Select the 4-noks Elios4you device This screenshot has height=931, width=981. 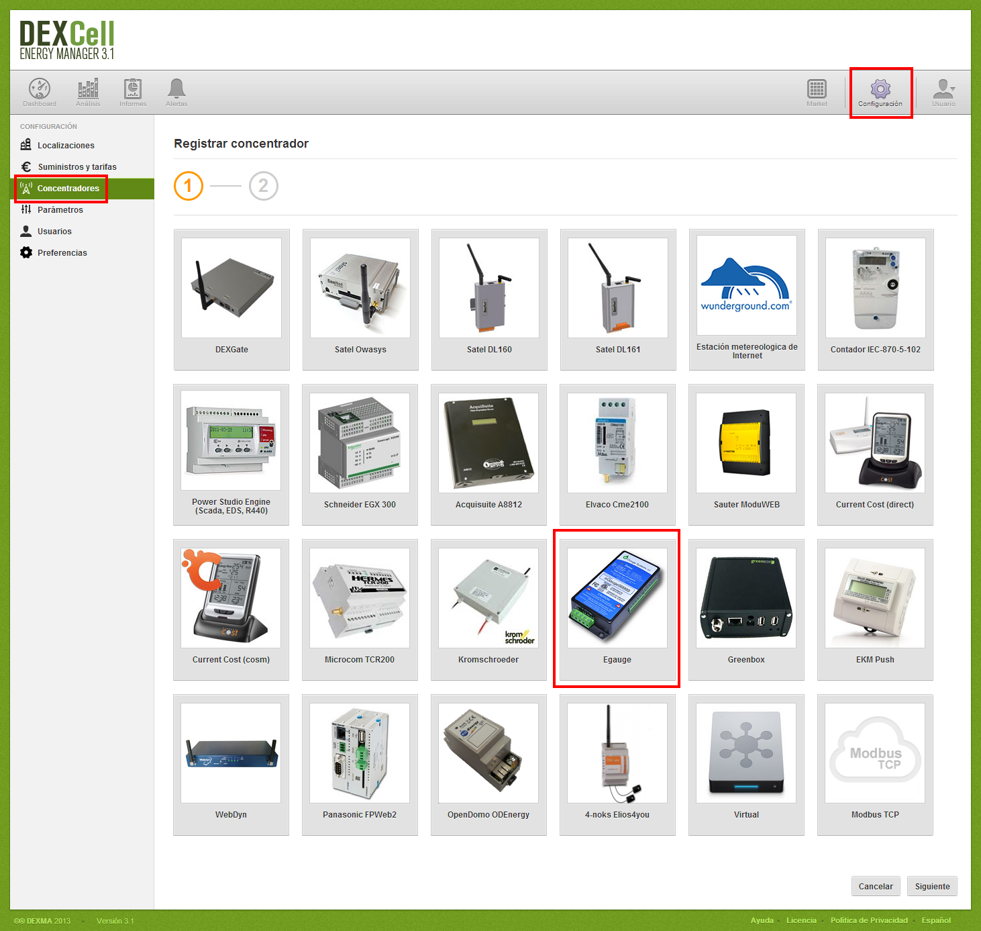(617, 765)
